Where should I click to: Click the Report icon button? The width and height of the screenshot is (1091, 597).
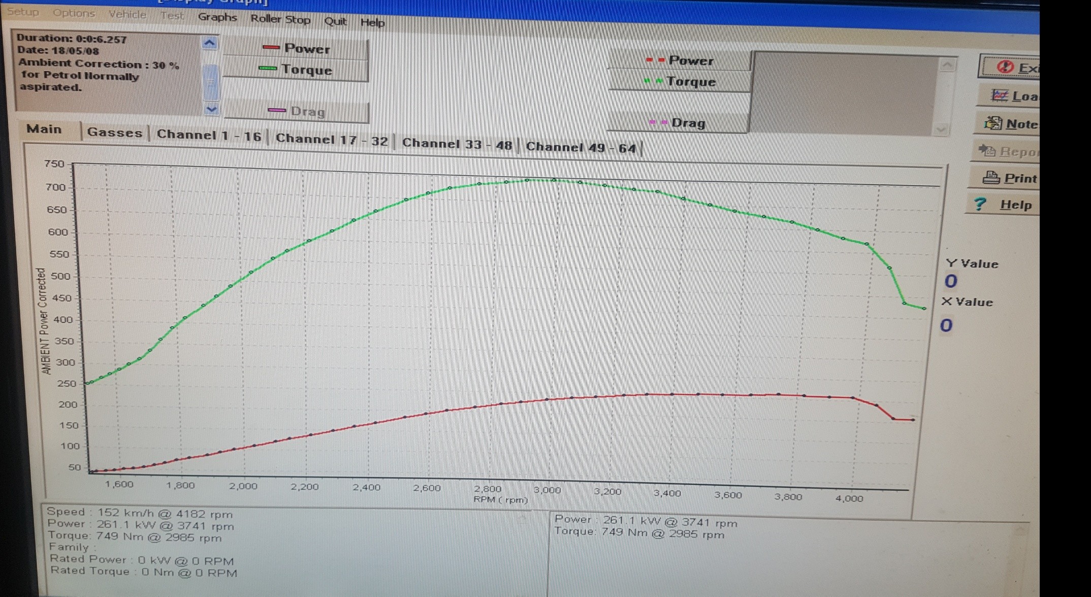click(987, 151)
